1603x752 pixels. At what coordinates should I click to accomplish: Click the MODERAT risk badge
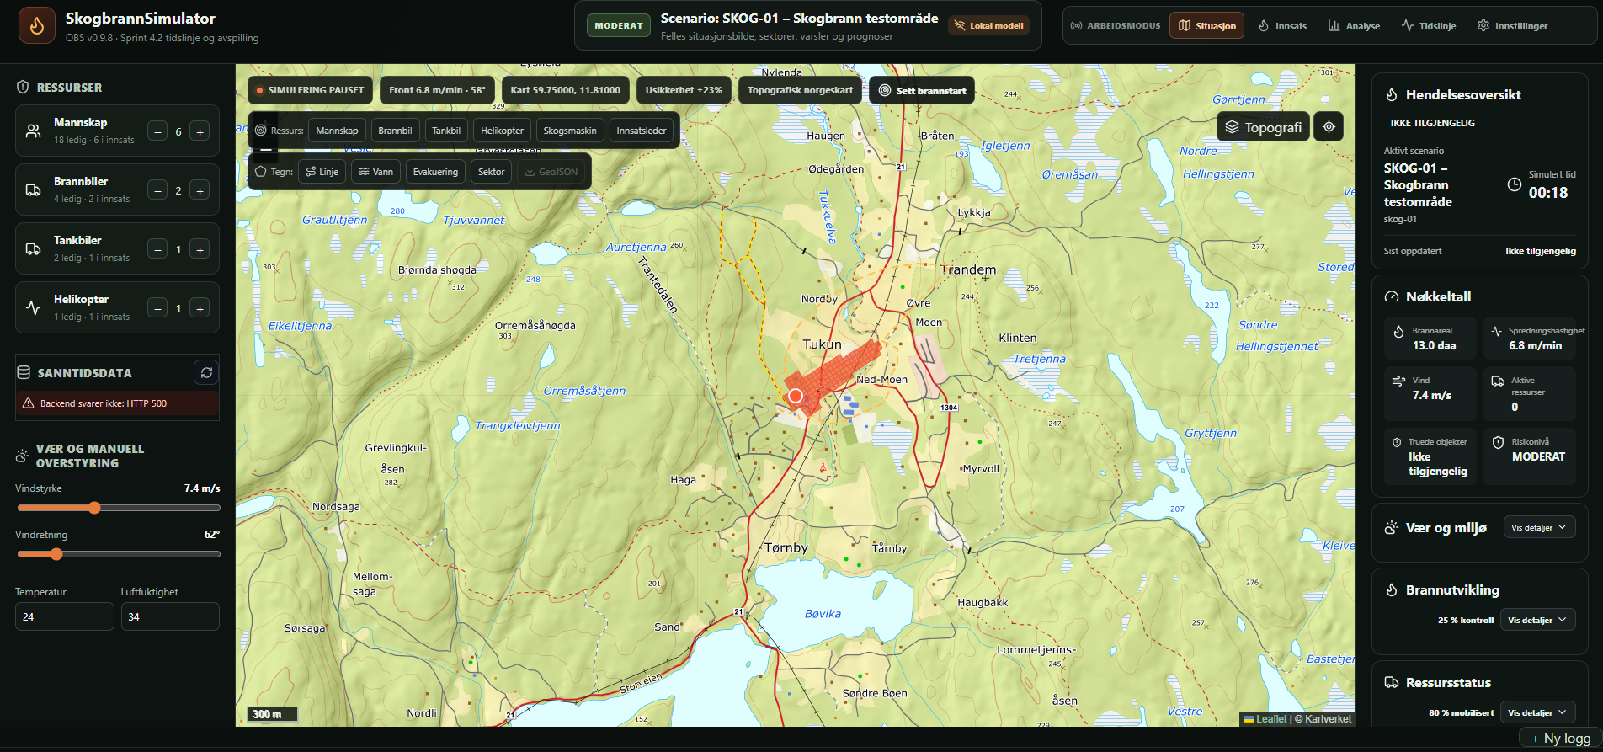pyautogui.click(x=619, y=25)
